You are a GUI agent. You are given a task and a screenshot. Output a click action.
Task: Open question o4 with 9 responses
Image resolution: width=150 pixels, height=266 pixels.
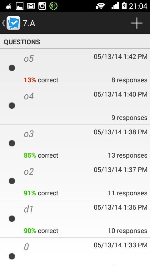(x=75, y=106)
